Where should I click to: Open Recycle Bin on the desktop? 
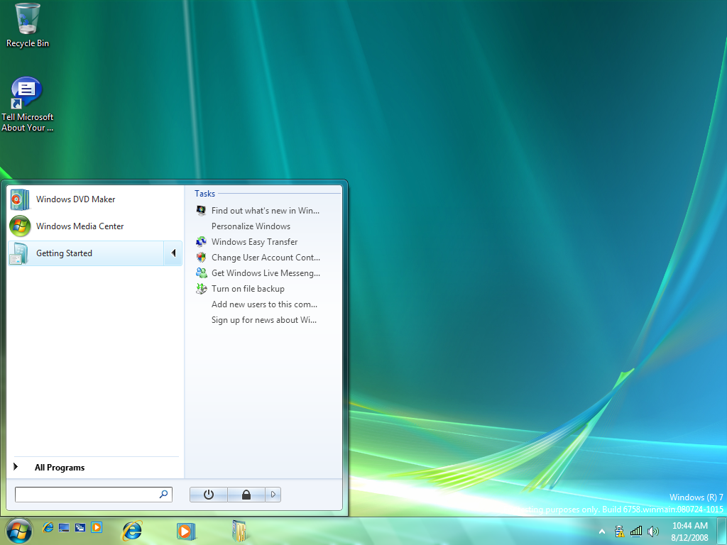[28, 19]
